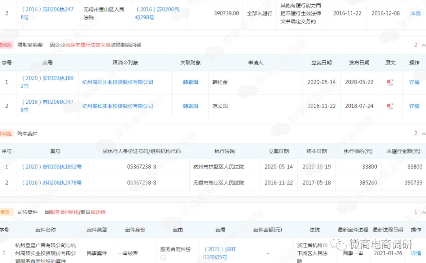This screenshot has width=426, height=263.
Task: Open 详情 for the topmost execution case row
Action: (415, 13)
